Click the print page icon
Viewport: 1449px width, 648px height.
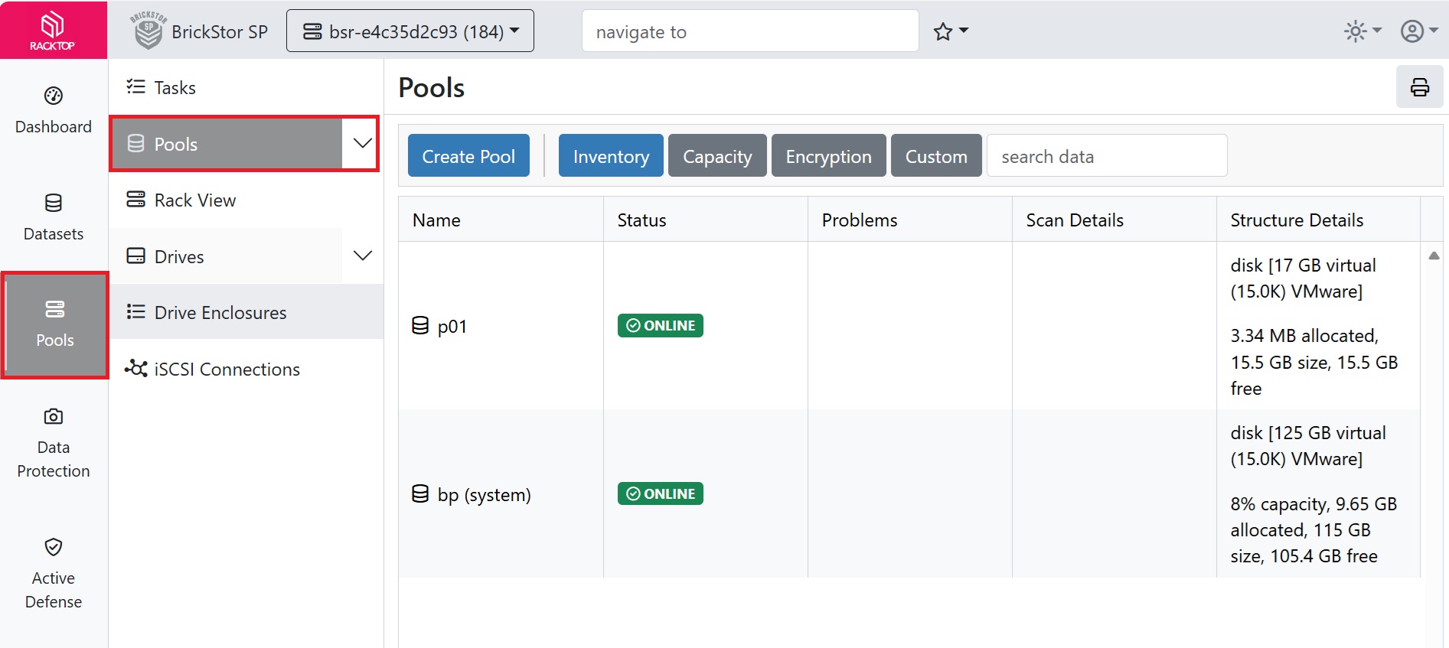click(x=1419, y=87)
